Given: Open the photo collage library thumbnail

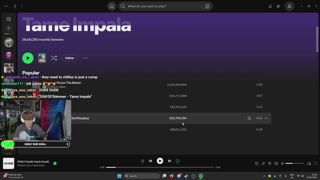Looking at the screenshot, I should coord(9,67).
